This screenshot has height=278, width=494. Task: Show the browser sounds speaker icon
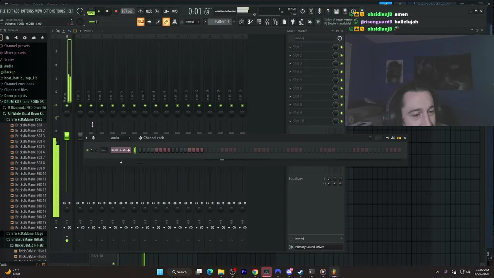(16, 37)
